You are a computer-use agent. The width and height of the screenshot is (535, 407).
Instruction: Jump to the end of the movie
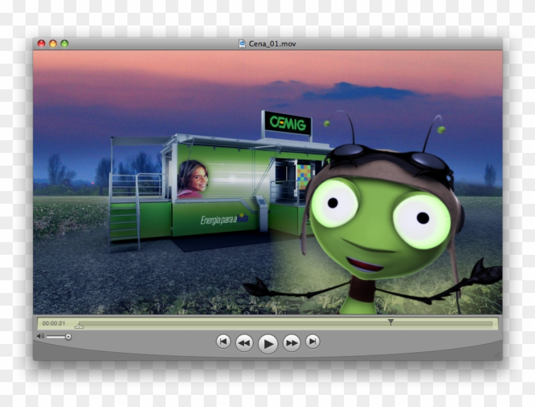point(313,343)
